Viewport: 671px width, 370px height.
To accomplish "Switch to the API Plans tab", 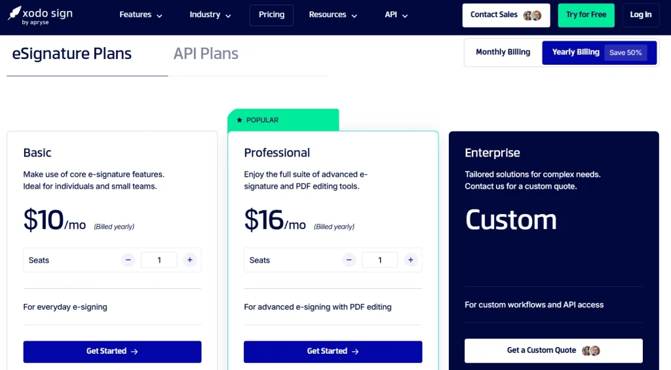I will (x=206, y=54).
